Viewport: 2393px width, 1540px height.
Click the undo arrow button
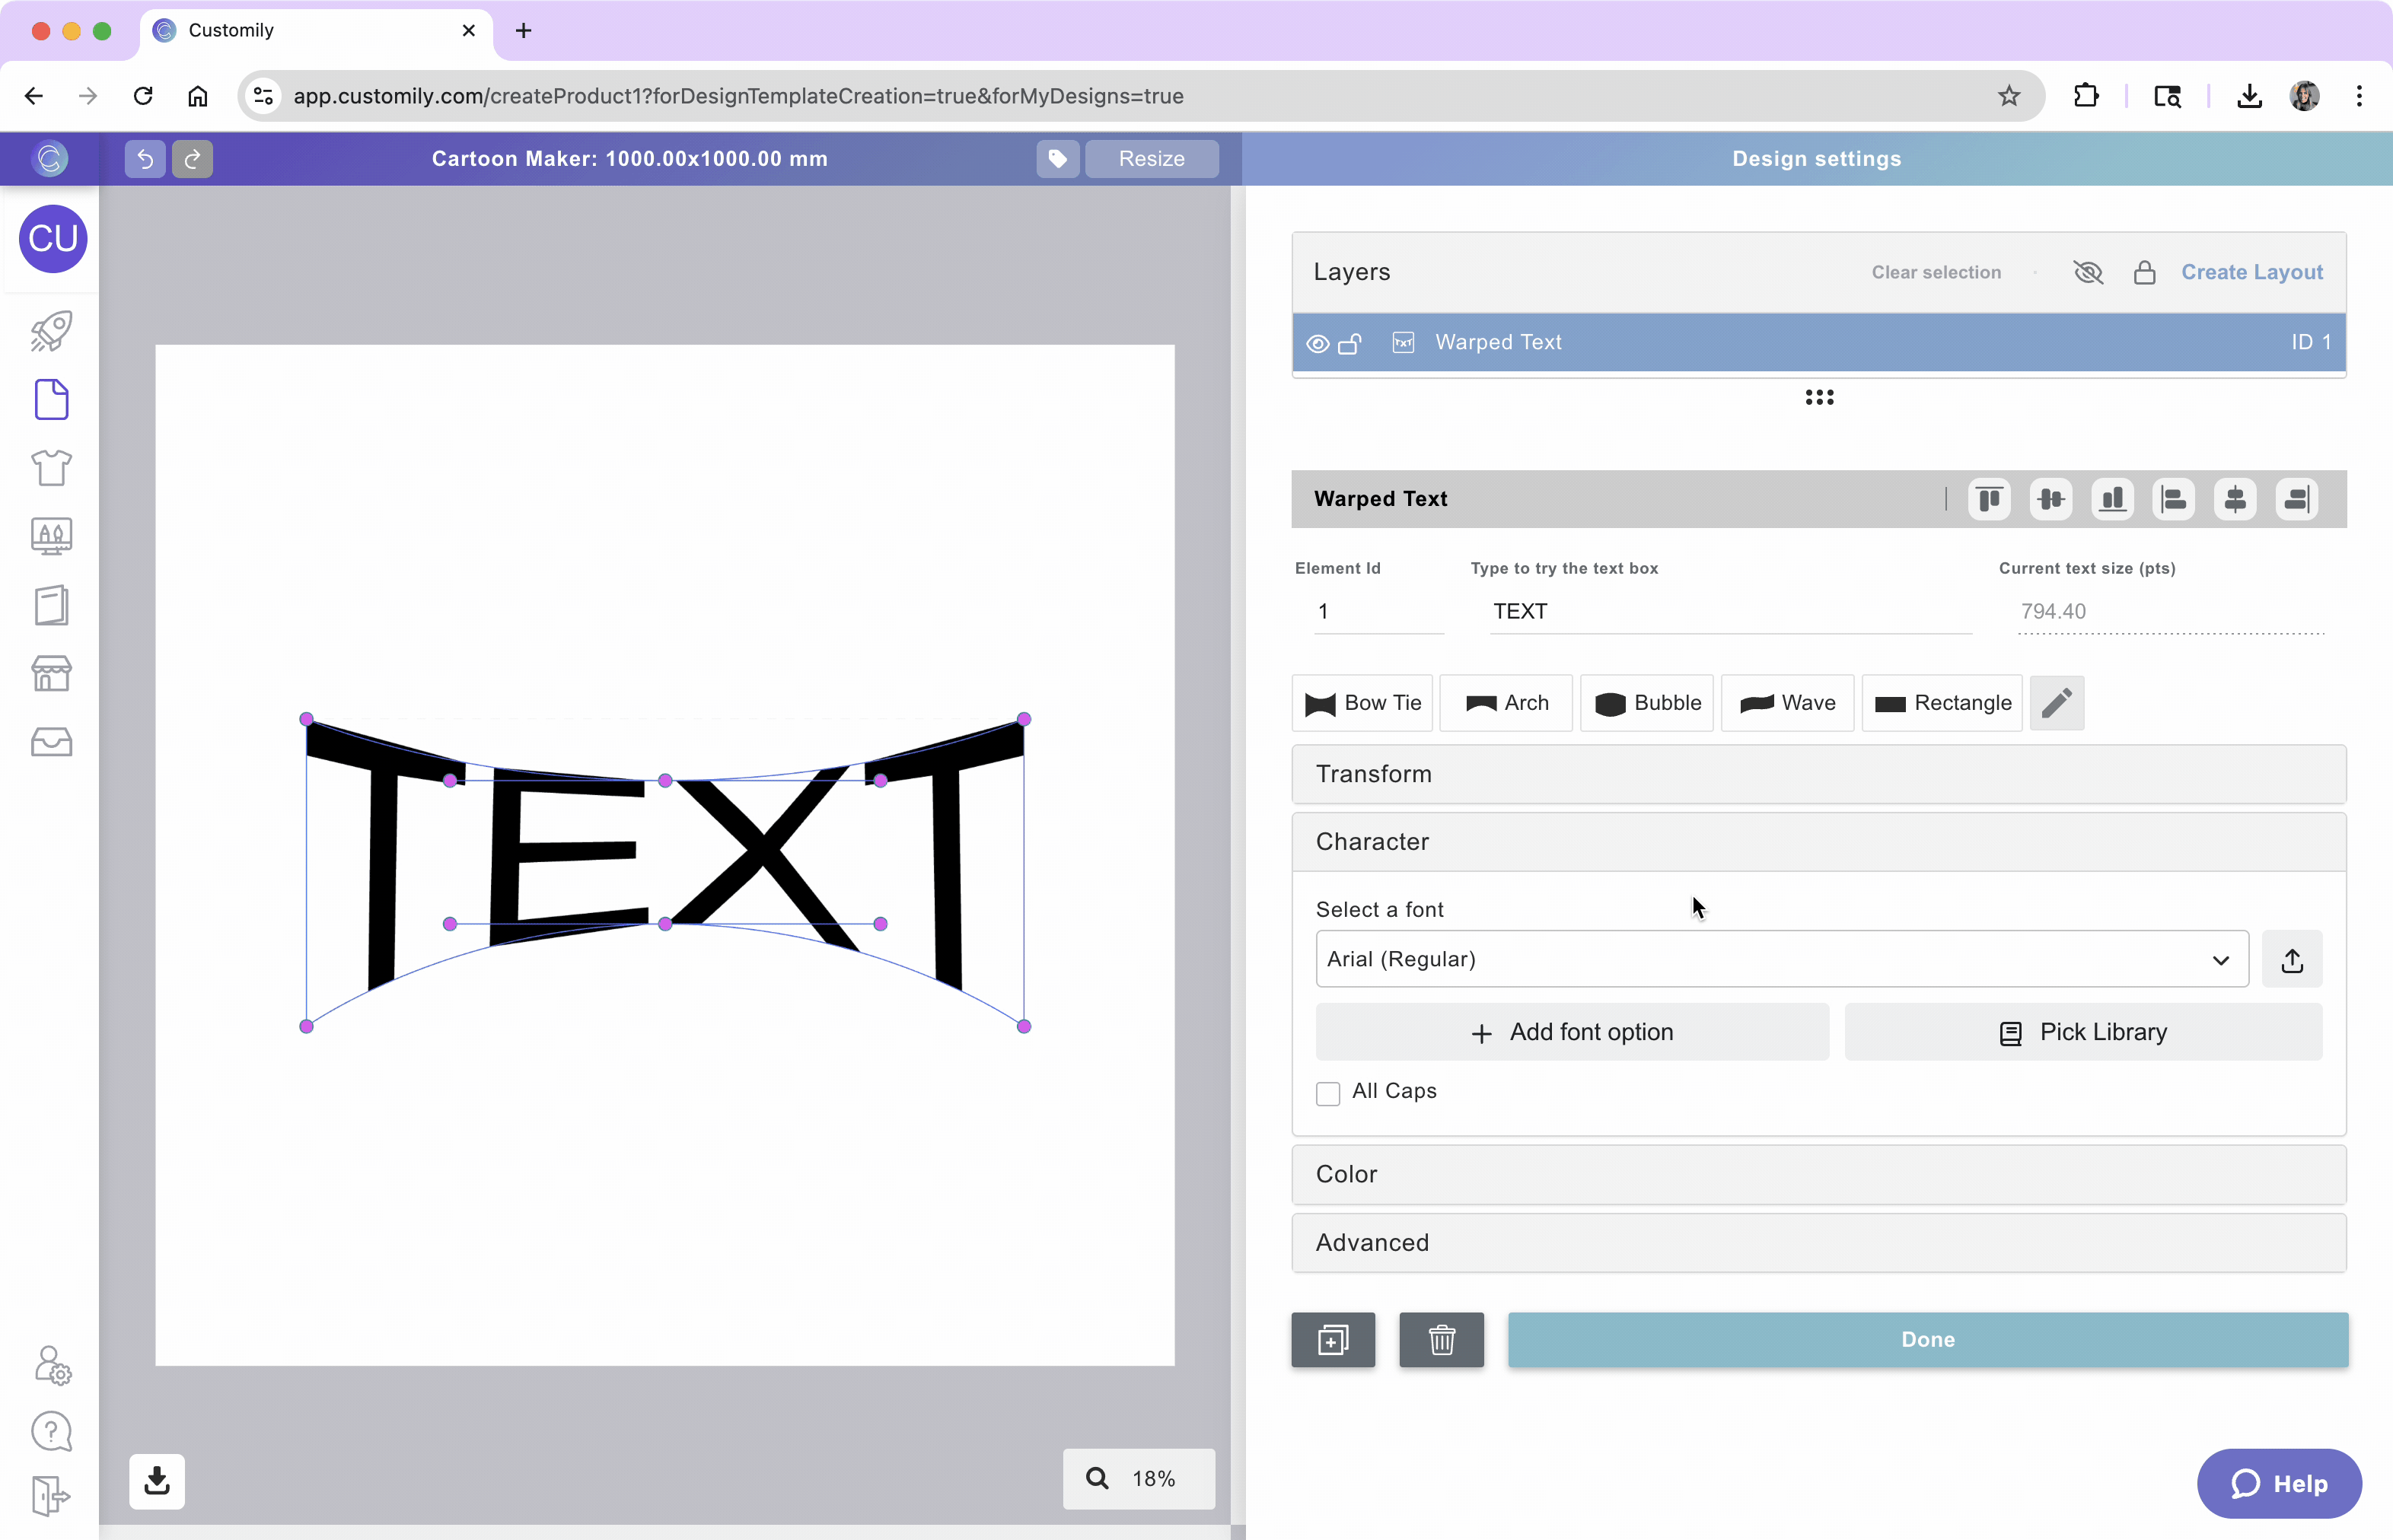pos(145,158)
